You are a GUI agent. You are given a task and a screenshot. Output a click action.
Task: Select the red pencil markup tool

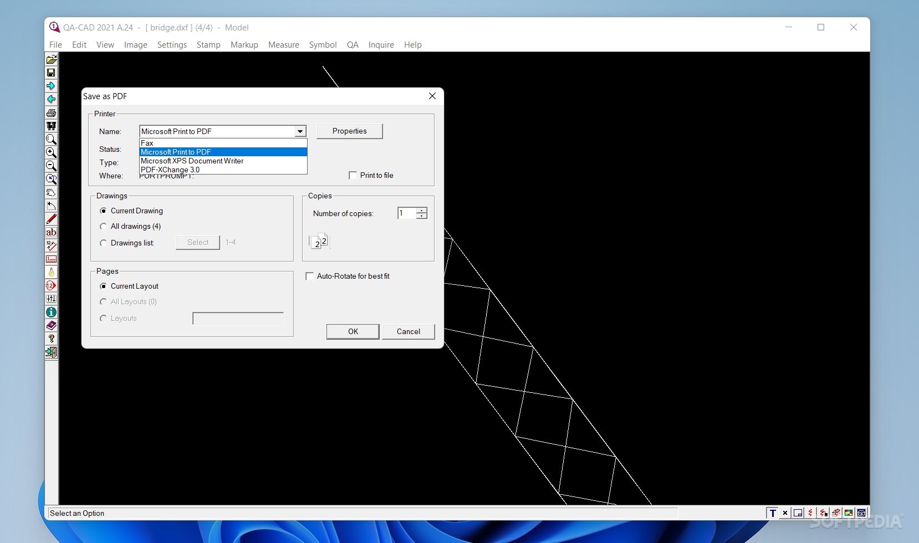pyautogui.click(x=51, y=219)
